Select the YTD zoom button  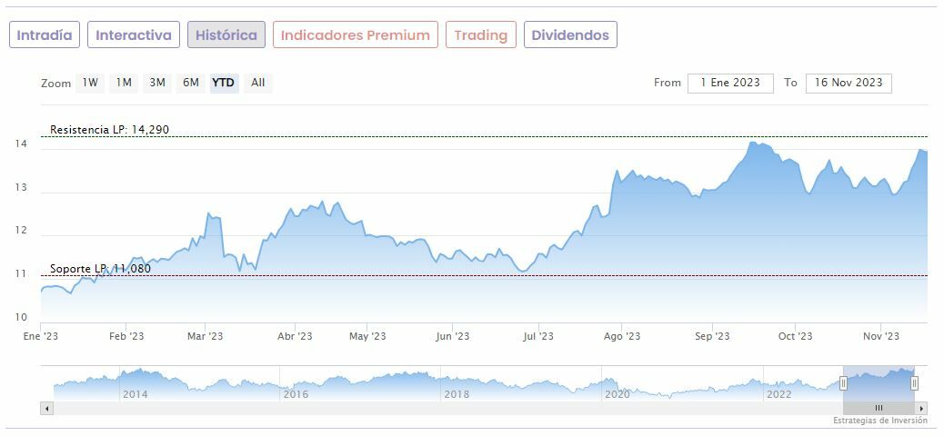[224, 83]
